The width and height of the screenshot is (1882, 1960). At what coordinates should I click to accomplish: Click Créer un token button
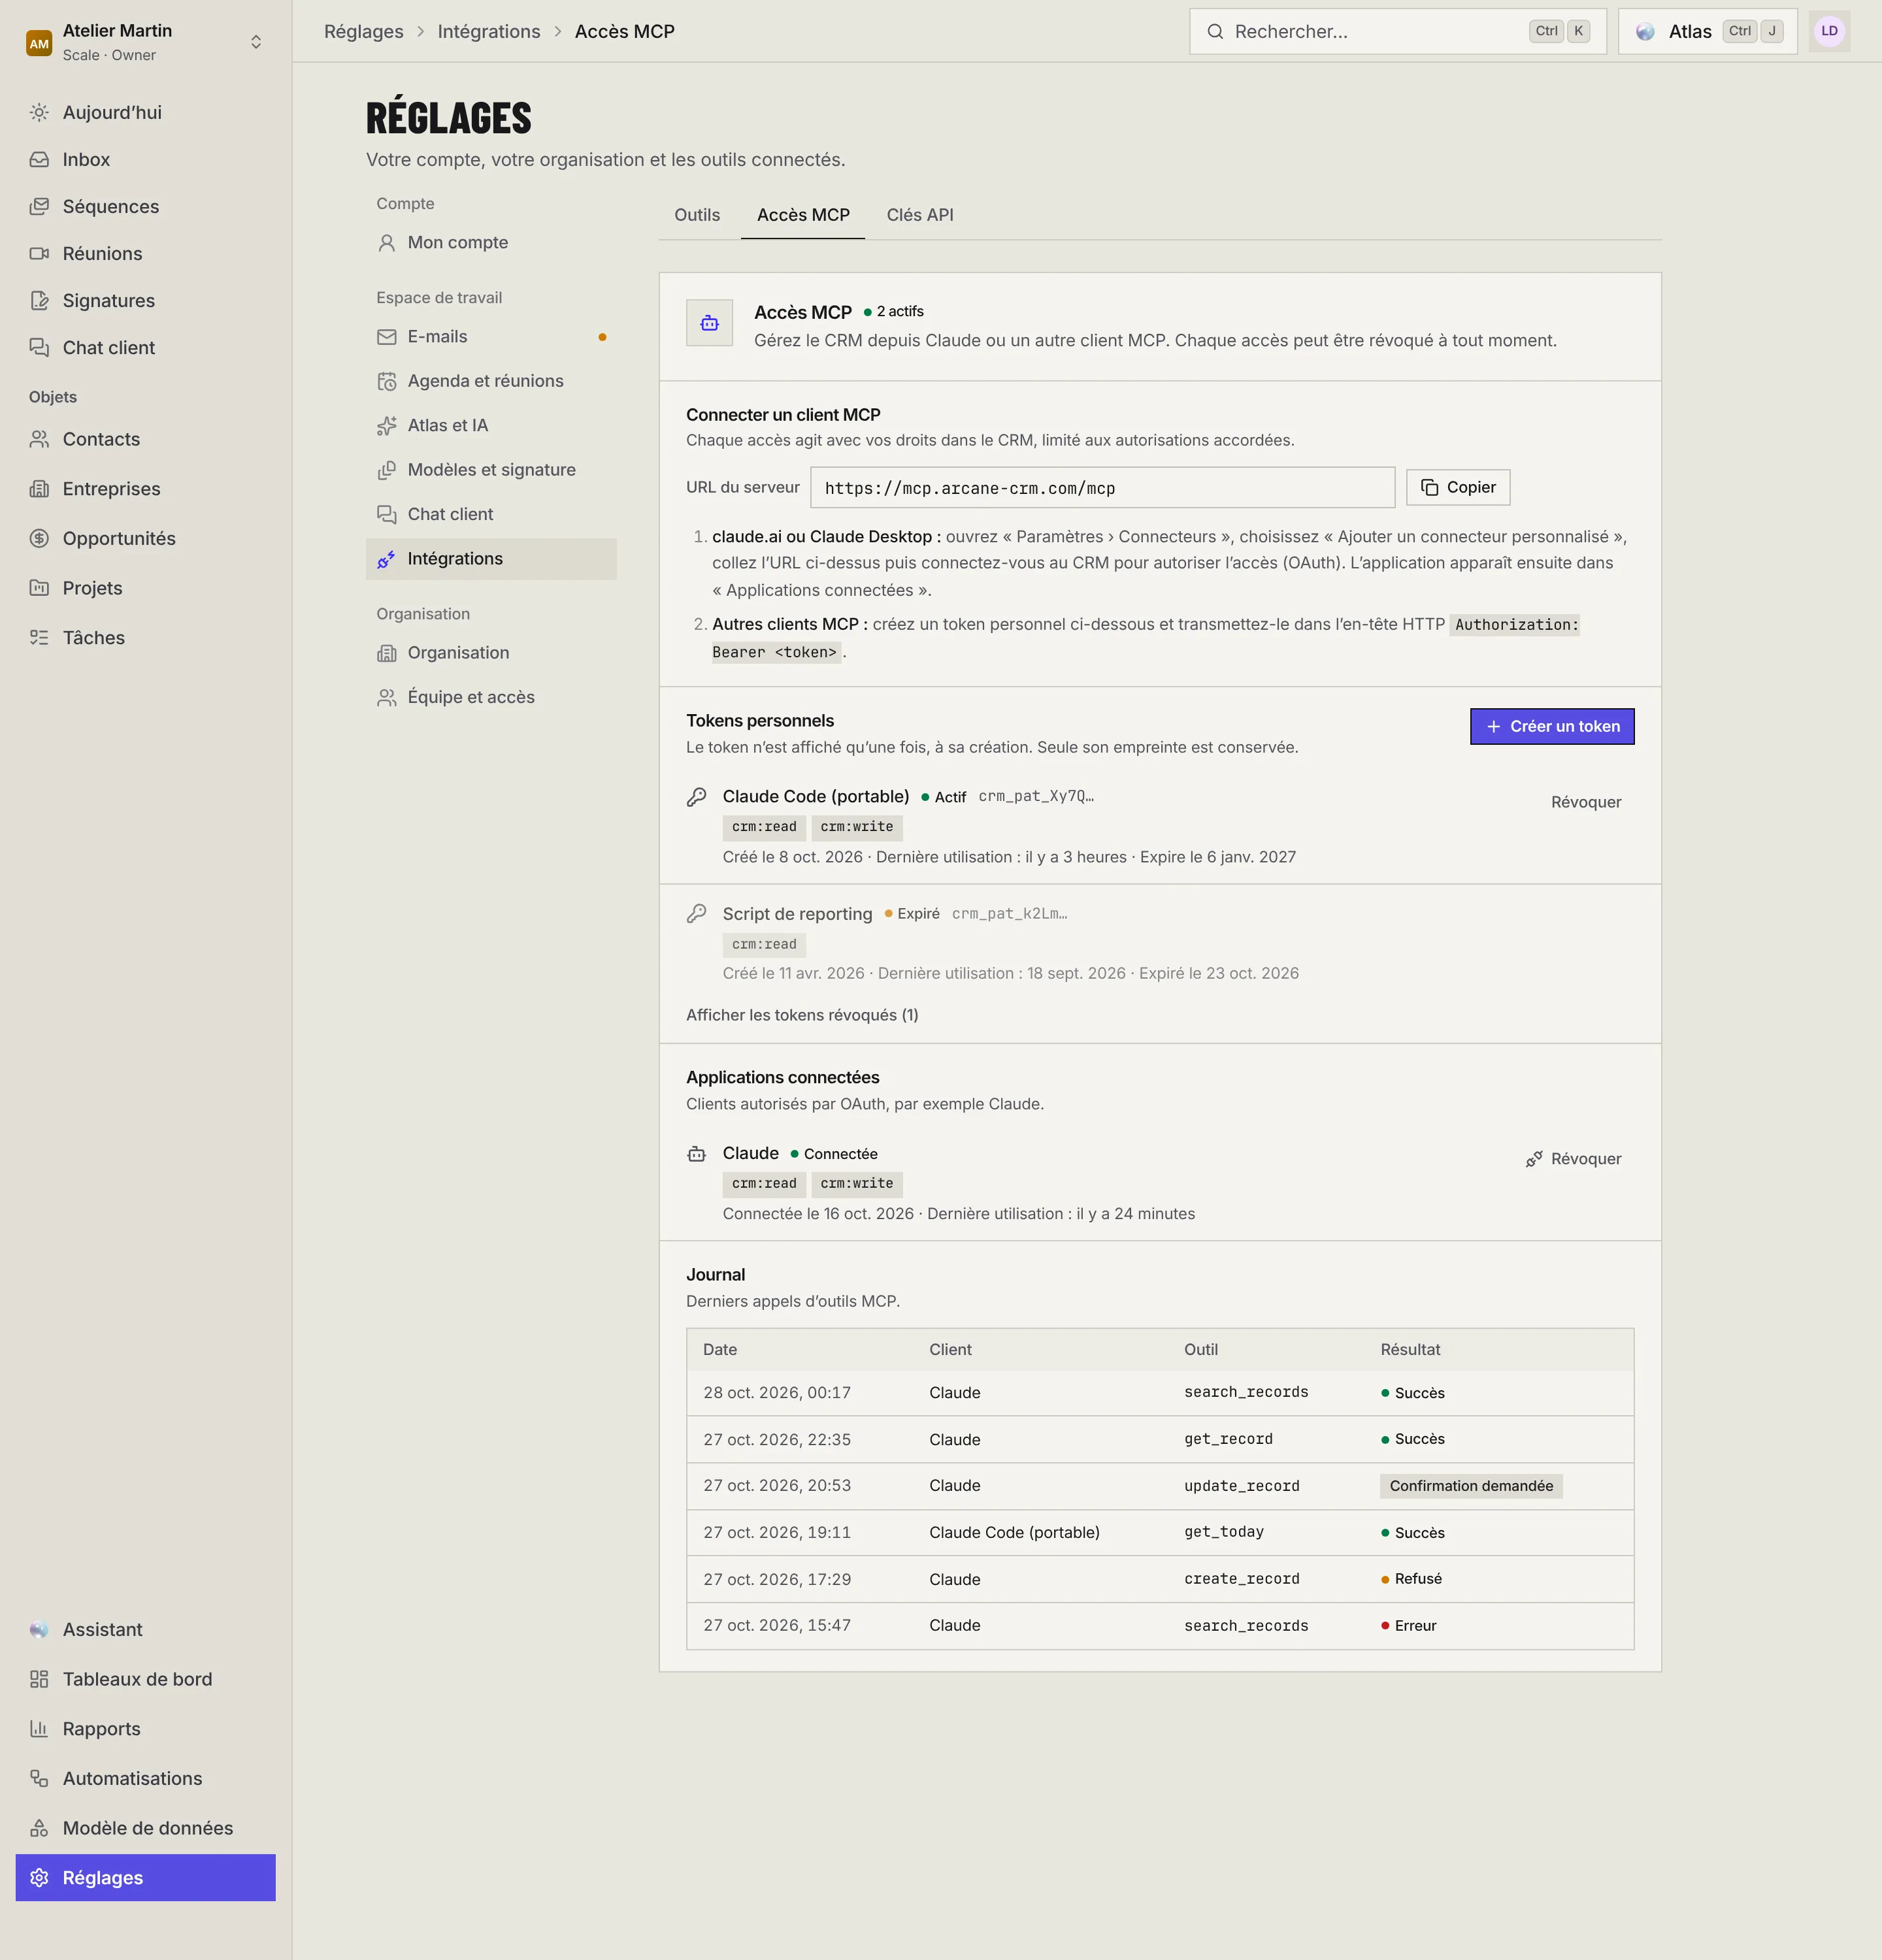[x=1552, y=726]
